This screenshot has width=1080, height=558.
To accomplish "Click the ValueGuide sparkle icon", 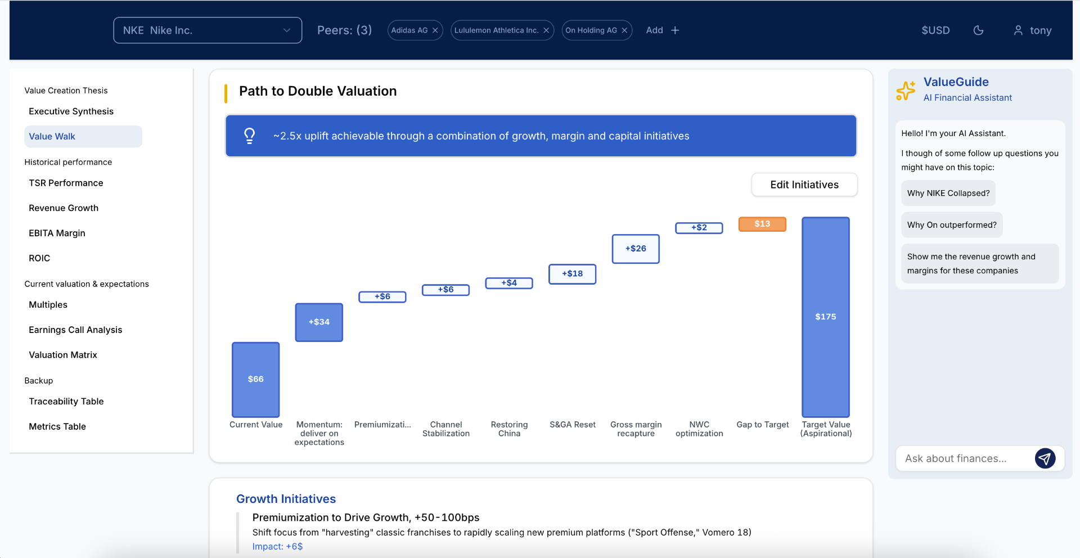I will tap(906, 90).
